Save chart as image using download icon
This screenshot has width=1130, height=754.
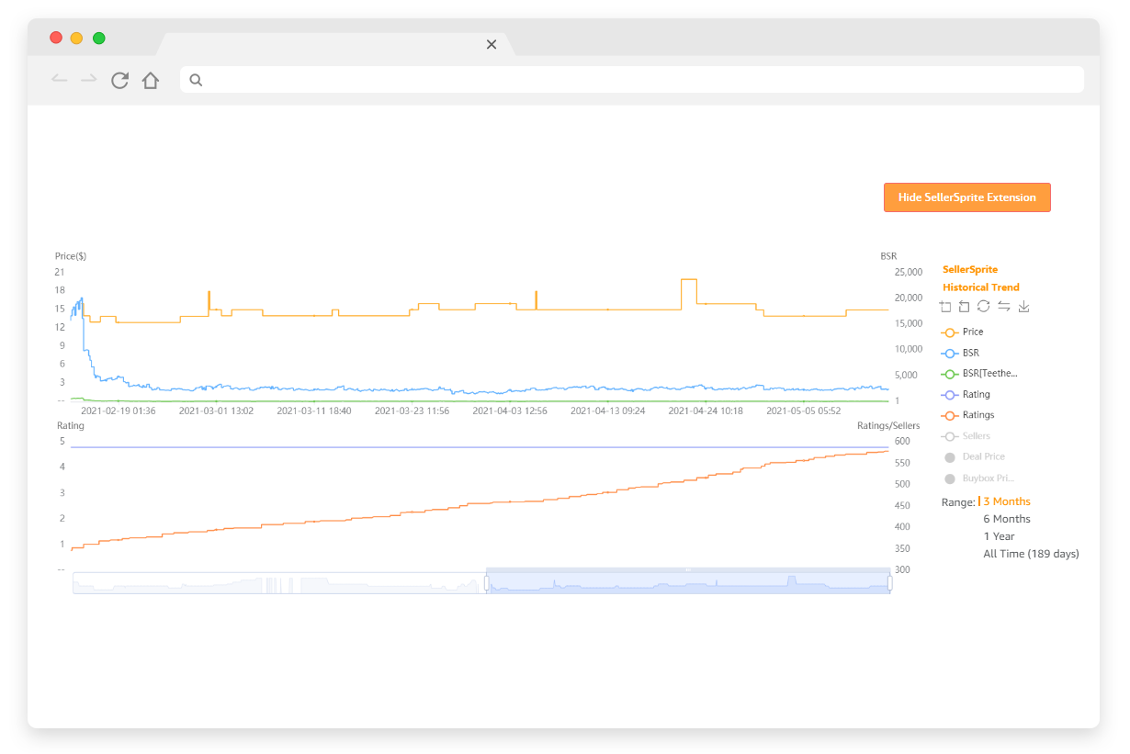1023,306
